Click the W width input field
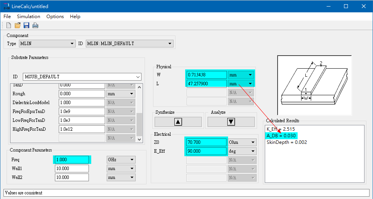This screenshot has height=199, width=373. point(206,75)
